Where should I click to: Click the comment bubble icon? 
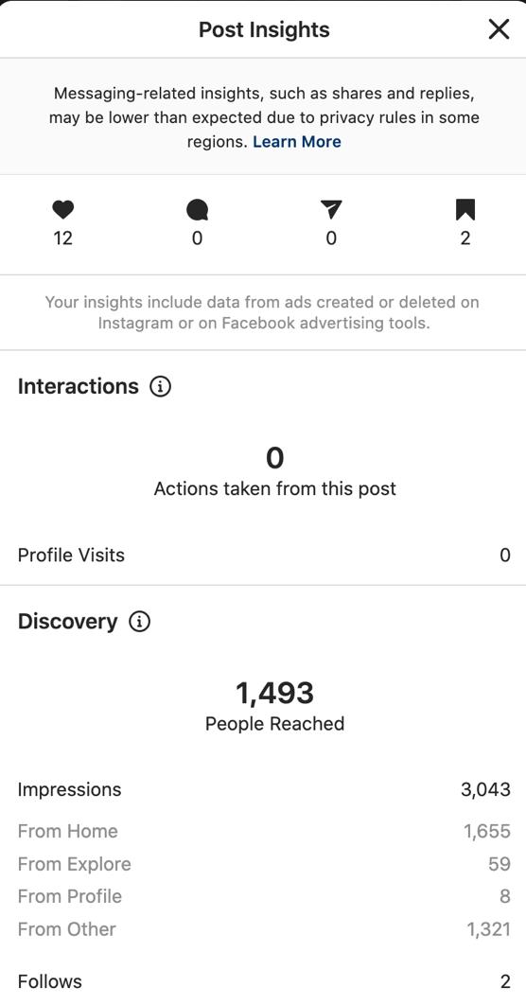[198, 209]
